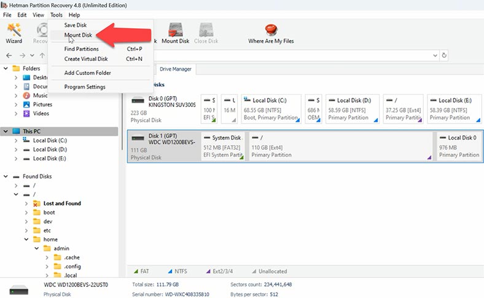
Task: Expand the Music folder node
Action: [x=16, y=95]
